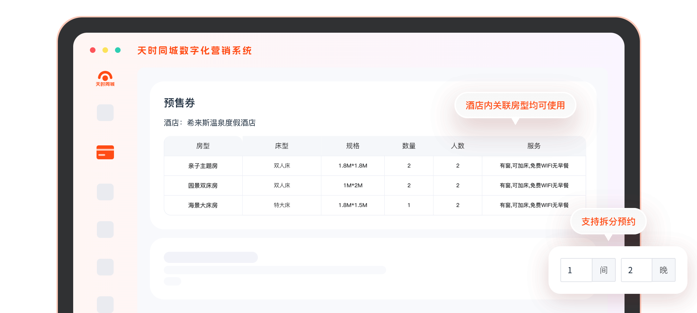Click the 特大床 bed type cell
This screenshot has height=313, width=697.
[x=282, y=205]
